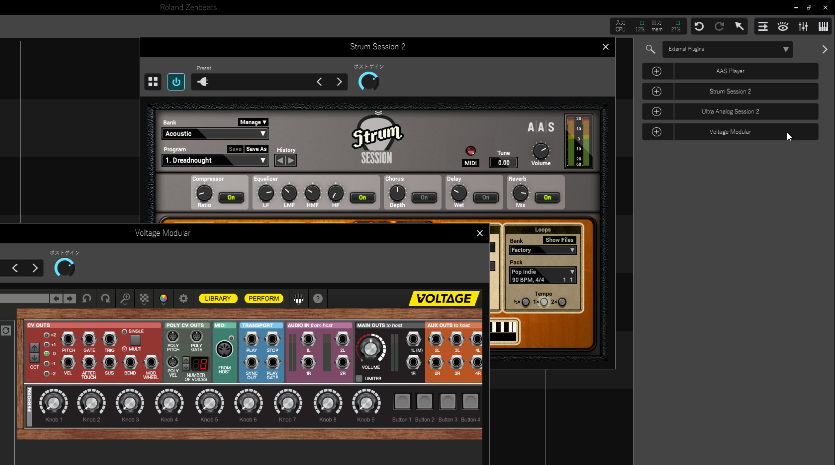Toggle Equalizer On switch
The width and height of the screenshot is (835, 465).
pyautogui.click(x=362, y=198)
